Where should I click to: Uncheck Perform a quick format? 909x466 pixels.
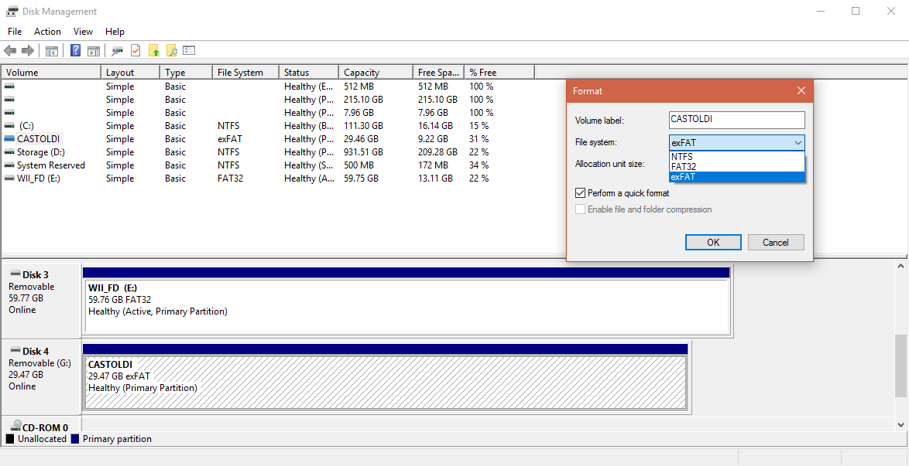[581, 193]
